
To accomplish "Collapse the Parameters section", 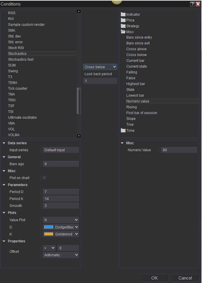I will pyautogui.click(x=4, y=185).
